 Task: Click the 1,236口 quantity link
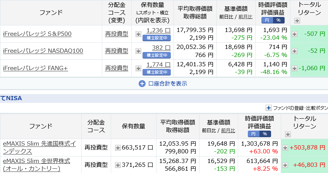coord(158,30)
